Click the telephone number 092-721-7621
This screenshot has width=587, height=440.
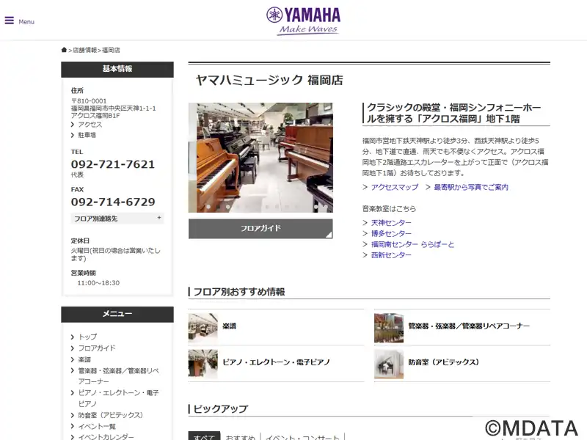pyautogui.click(x=113, y=164)
